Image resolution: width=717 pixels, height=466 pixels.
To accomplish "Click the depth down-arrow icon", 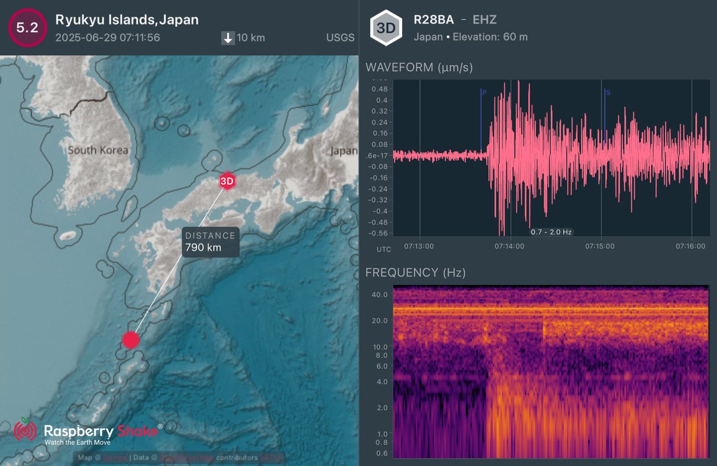I will point(227,38).
